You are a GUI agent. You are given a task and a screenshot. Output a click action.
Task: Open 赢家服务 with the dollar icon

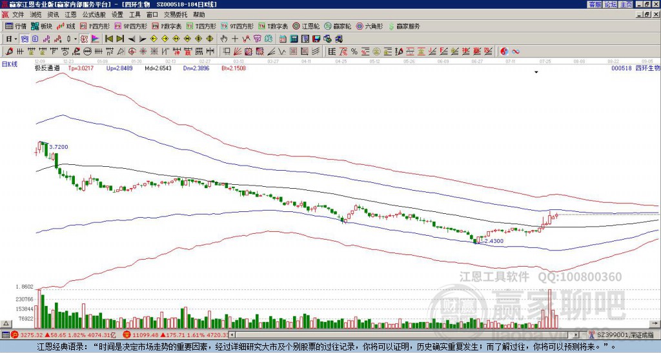coord(404,26)
